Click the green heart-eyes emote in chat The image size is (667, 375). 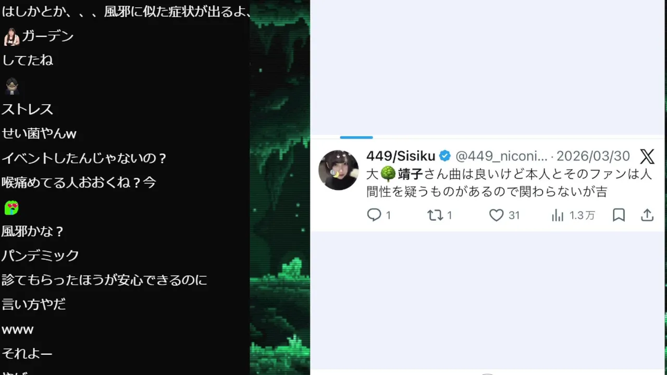point(11,208)
